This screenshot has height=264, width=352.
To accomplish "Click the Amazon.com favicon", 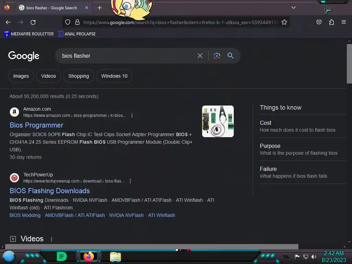I will coord(14,112).
